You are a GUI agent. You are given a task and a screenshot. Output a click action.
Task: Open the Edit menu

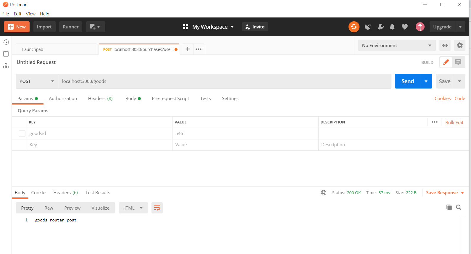point(17,14)
